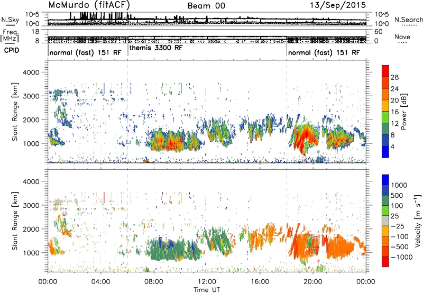Click the last 'normal (fast) 151 RF' label
Viewport: 423px width, 293px height.
324,52
